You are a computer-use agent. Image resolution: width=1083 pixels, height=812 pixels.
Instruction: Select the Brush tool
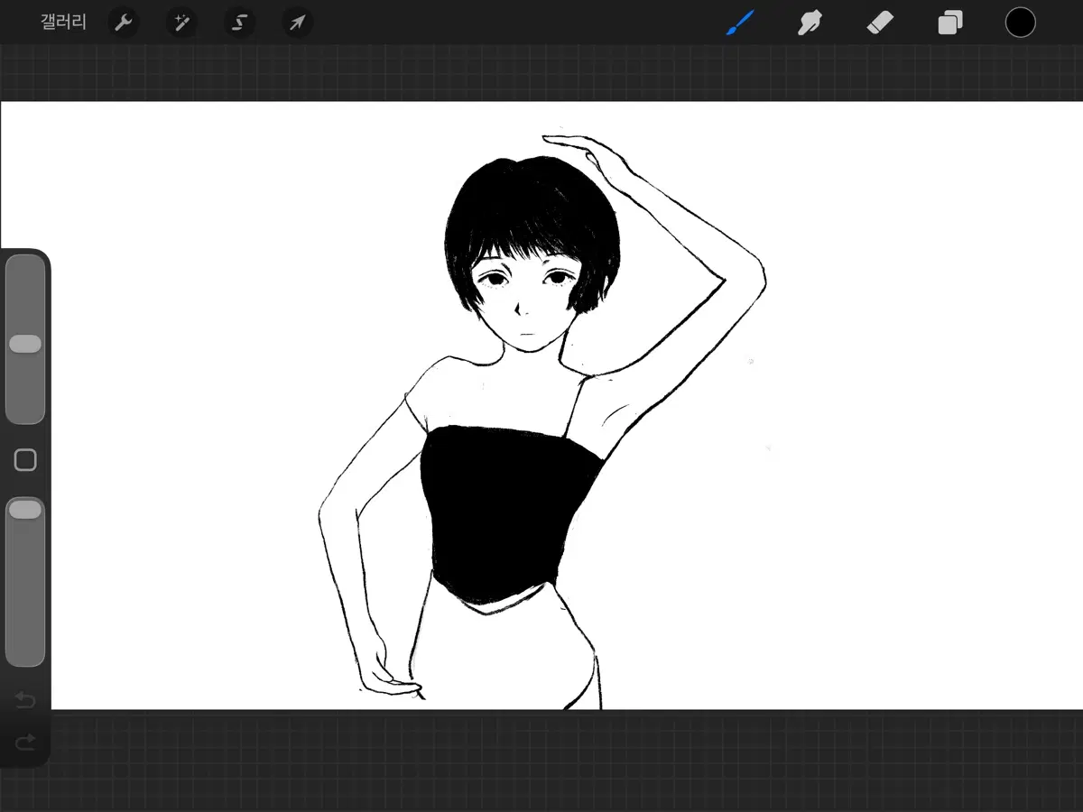click(x=740, y=23)
